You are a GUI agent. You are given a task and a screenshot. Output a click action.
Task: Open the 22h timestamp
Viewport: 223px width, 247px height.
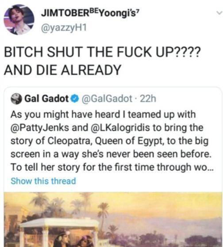(148, 99)
